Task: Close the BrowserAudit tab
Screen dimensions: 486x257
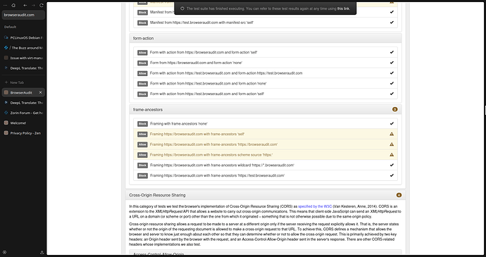Action: (x=40, y=92)
